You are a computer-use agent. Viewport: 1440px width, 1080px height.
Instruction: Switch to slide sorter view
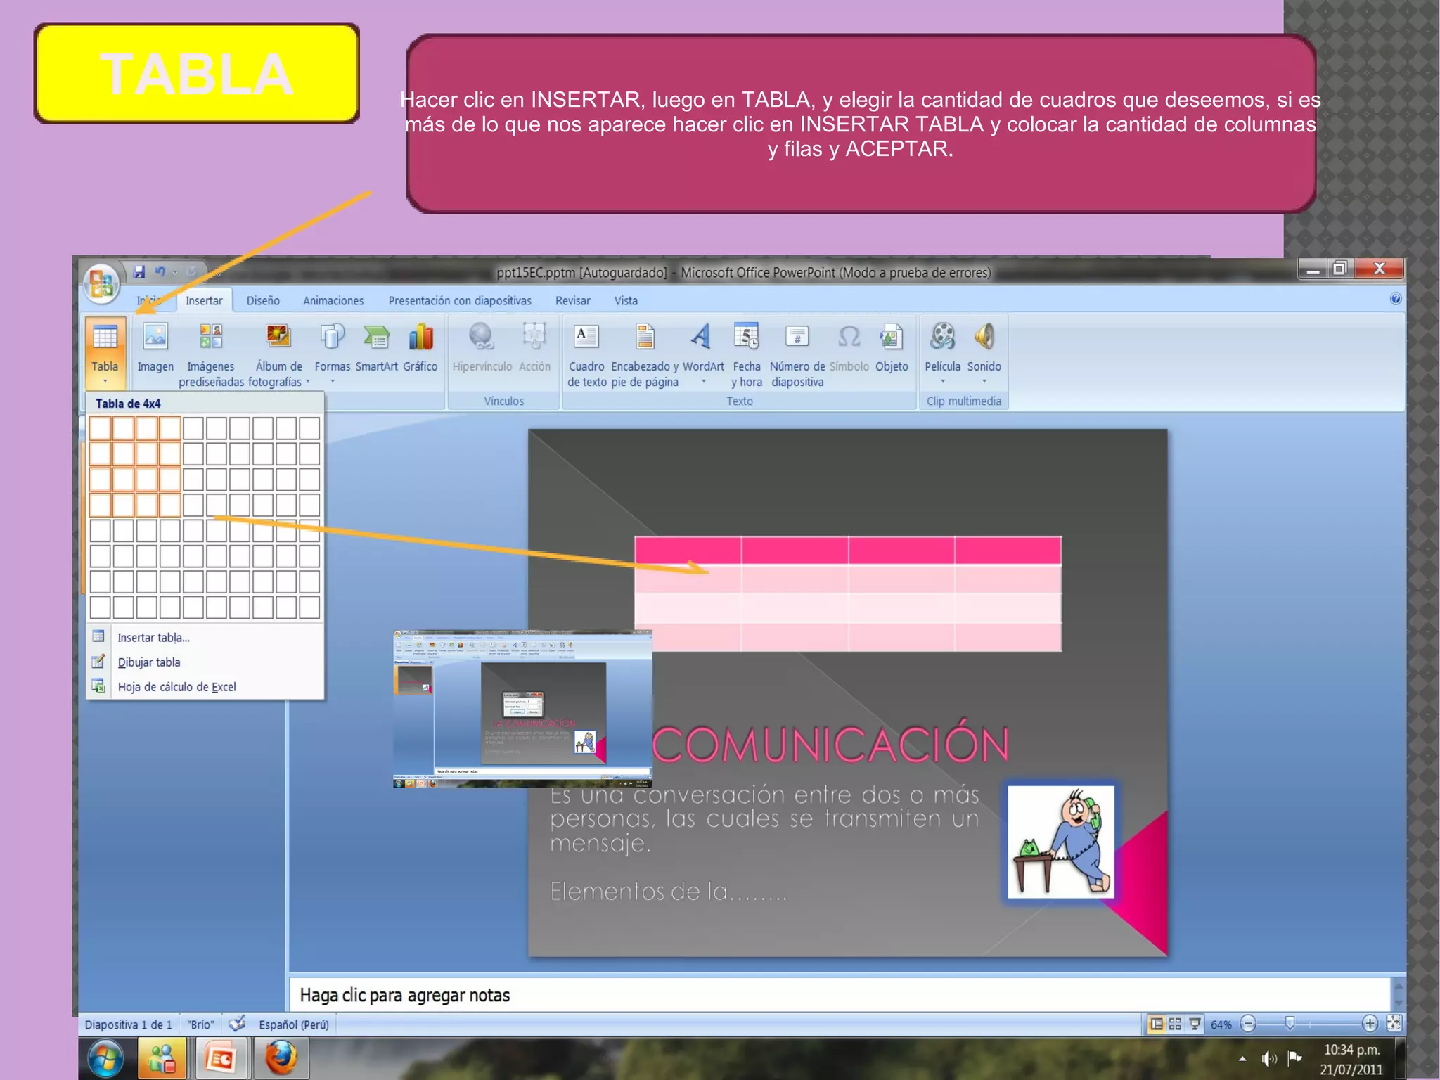tap(1175, 1024)
